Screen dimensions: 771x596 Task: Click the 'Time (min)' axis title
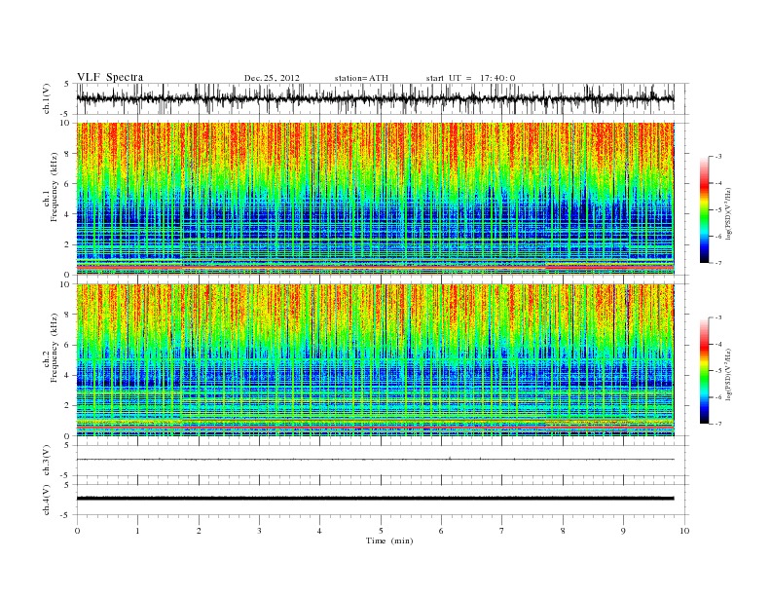tap(389, 540)
